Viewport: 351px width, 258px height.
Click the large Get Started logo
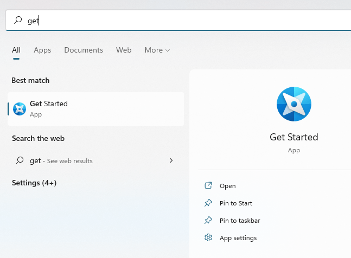click(x=294, y=104)
